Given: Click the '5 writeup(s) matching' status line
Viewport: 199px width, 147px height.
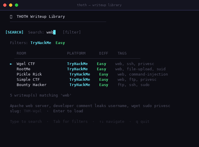Looking at the screenshot, I should (x=41, y=95).
